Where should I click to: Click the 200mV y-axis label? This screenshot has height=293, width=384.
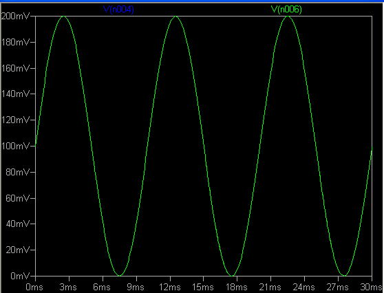pyautogui.click(x=15, y=17)
